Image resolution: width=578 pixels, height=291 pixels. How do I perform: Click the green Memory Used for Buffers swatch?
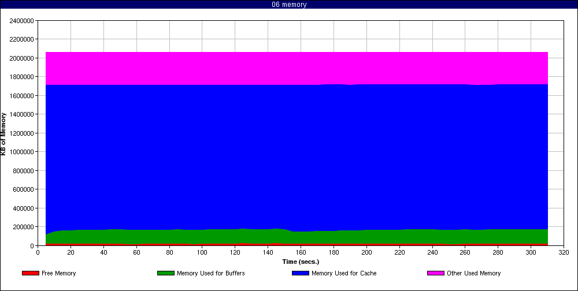[x=165, y=273]
